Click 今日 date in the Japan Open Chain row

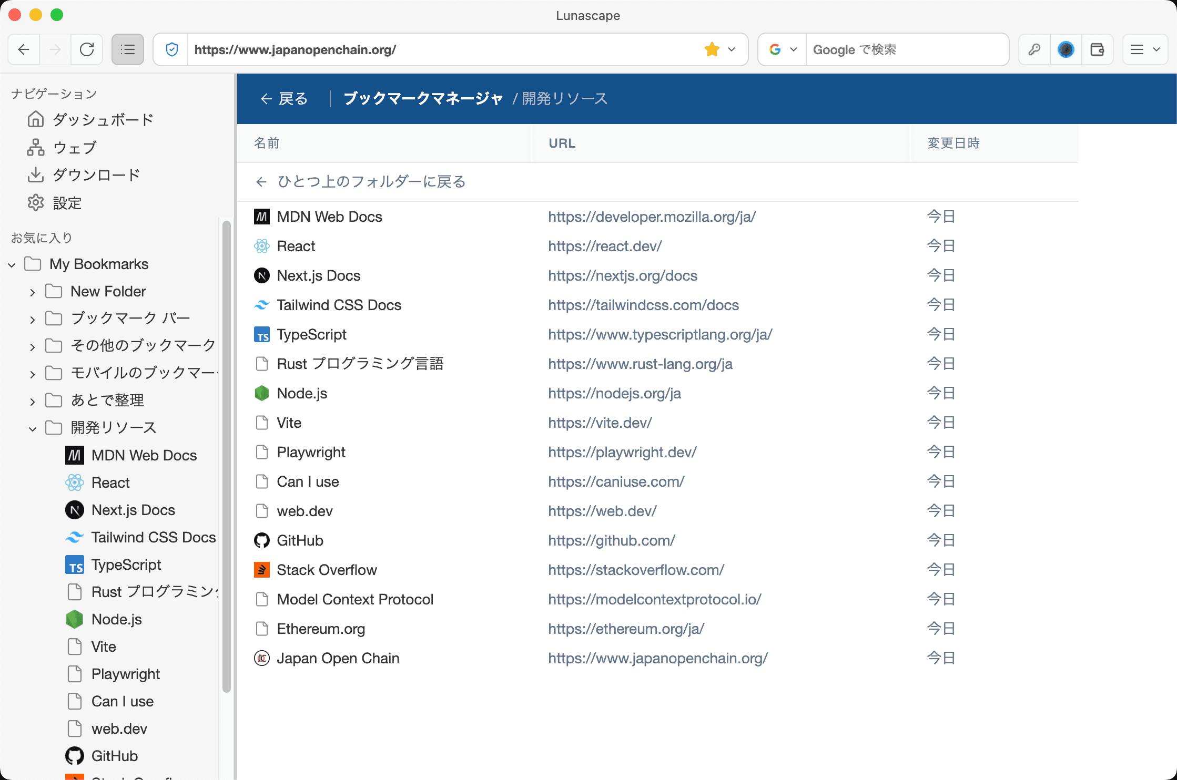point(941,658)
